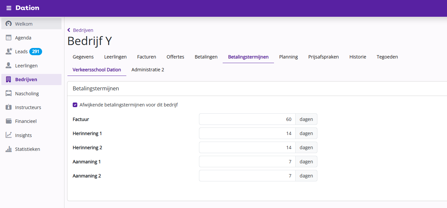Image resolution: width=447 pixels, height=208 pixels.
Task: Open the Prijsafspraken tab
Action: (x=323, y=57)
